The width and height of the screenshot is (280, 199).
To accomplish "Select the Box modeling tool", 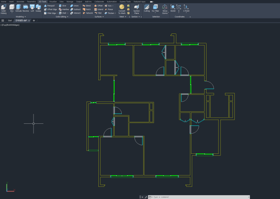I will click(12, 9).
